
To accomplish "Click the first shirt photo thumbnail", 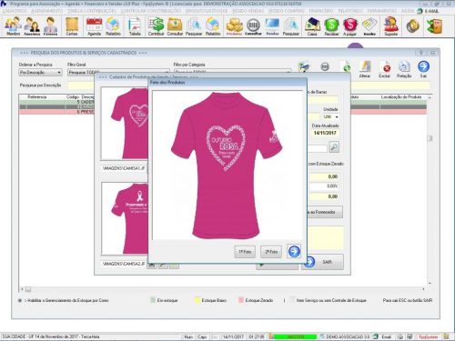I will [125, 124].
